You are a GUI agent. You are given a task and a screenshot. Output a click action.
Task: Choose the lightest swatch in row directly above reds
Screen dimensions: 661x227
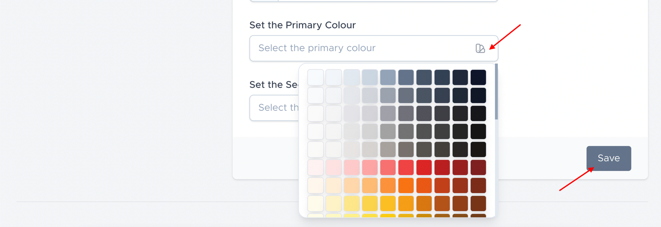tap(315, 149)
